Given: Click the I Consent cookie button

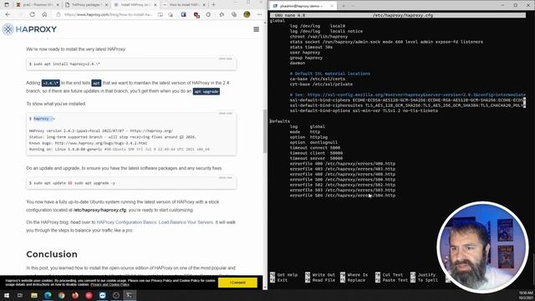Looking at the screenshot, I should (237, 283).
